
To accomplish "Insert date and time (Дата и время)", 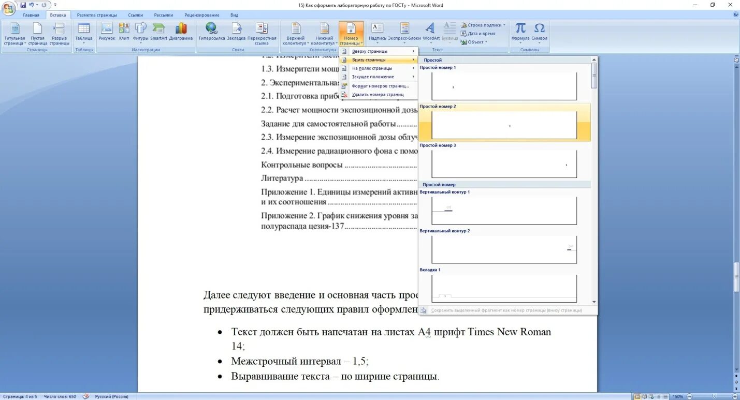I will (x=478, y=34).
